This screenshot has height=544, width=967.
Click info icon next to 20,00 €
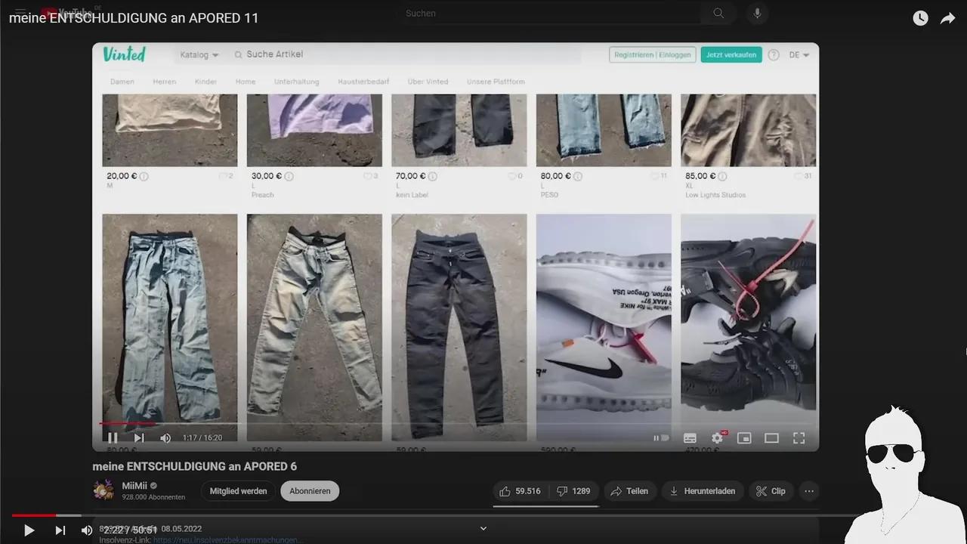pos(144,176)
